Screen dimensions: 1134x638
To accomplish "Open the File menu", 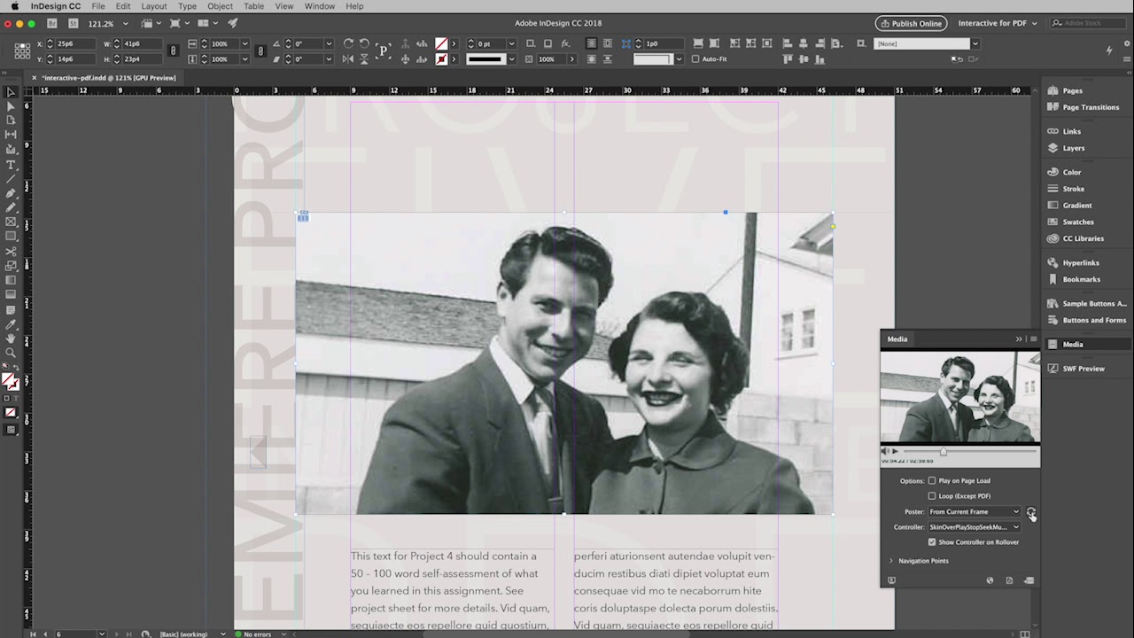I will 98,6.
